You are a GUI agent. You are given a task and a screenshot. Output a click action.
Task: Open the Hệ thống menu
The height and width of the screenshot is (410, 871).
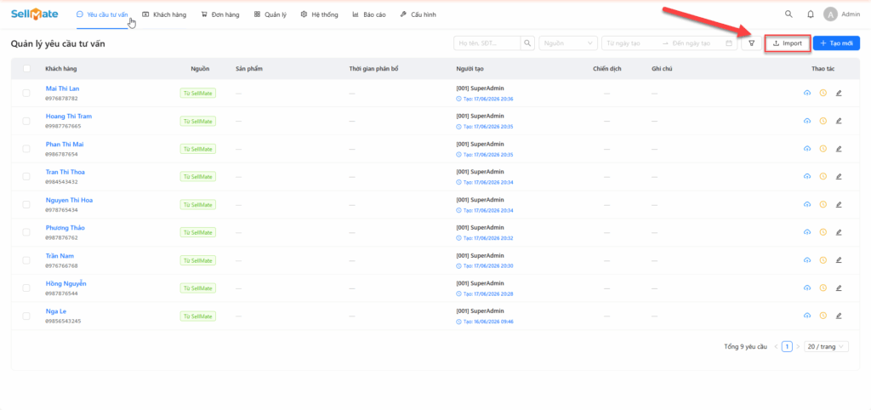pyautogui.click(x=320, y=14)
